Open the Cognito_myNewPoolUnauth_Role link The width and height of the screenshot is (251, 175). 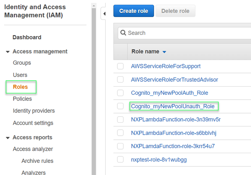point(174,107)
